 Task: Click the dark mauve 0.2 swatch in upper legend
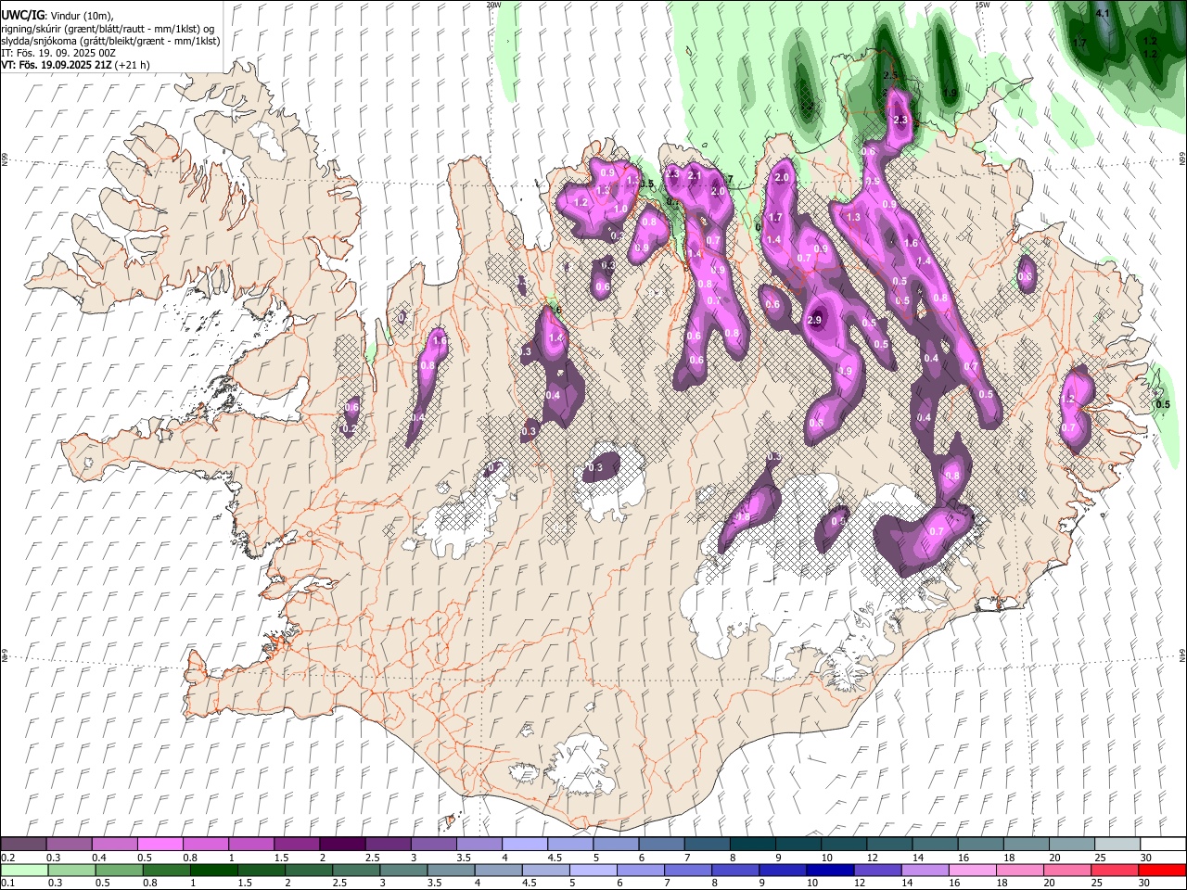coord(23,844)
